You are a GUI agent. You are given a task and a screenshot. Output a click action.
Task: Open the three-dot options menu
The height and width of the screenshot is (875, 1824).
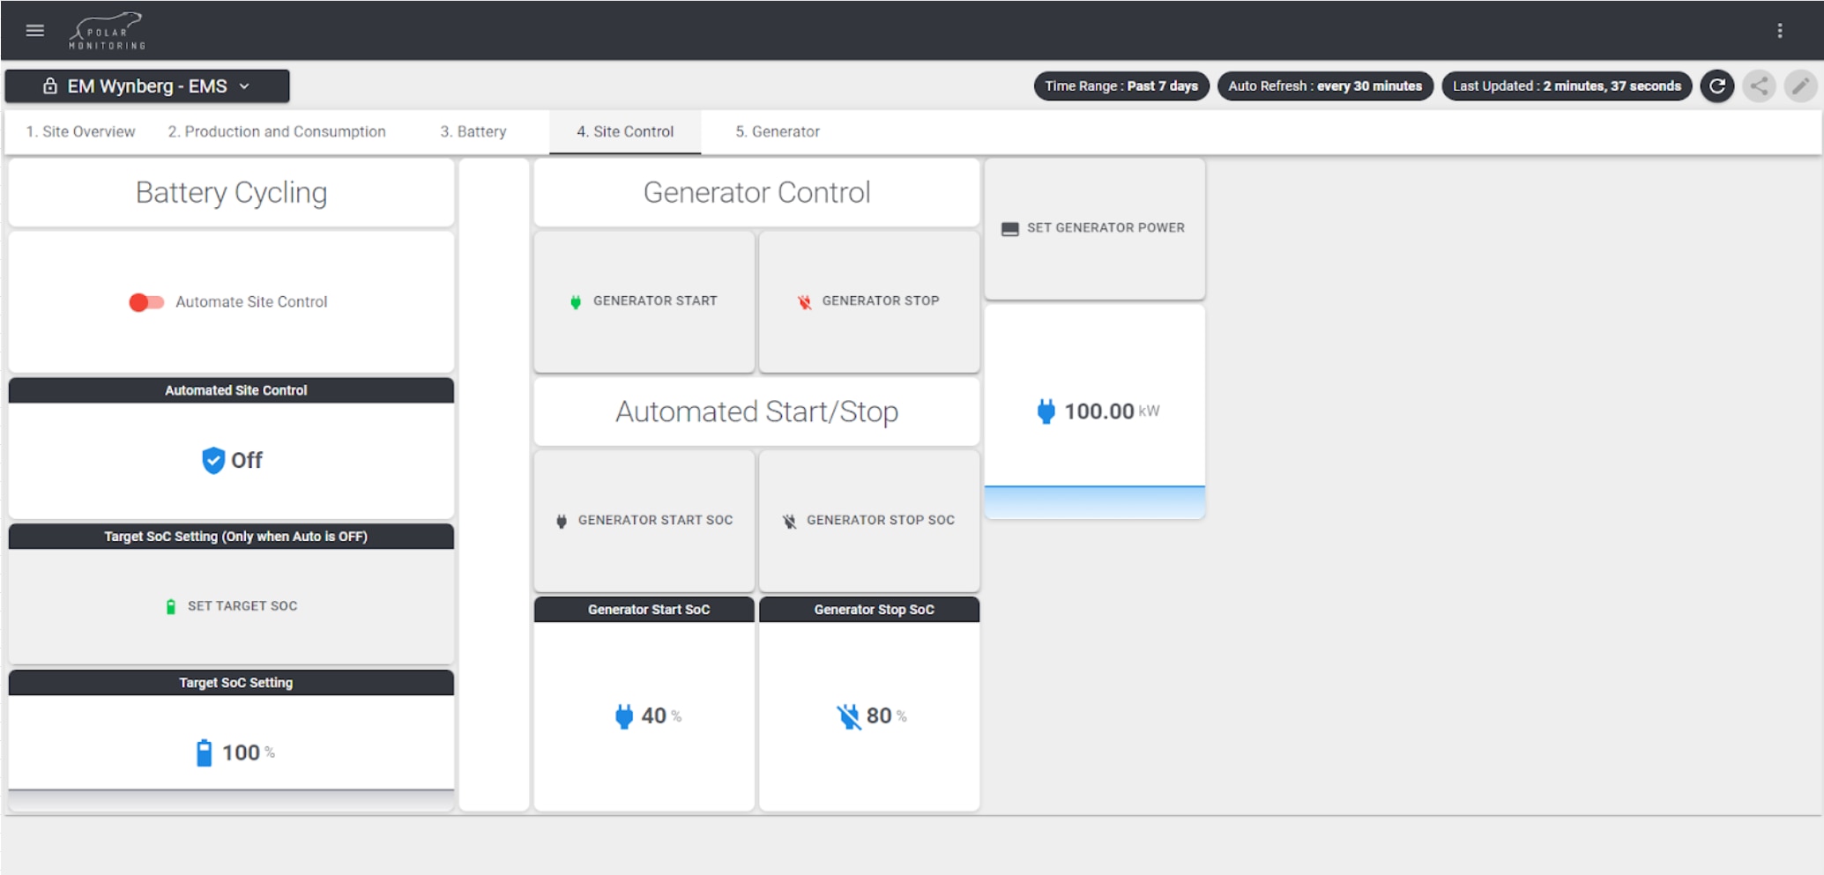coord(1779,31)
